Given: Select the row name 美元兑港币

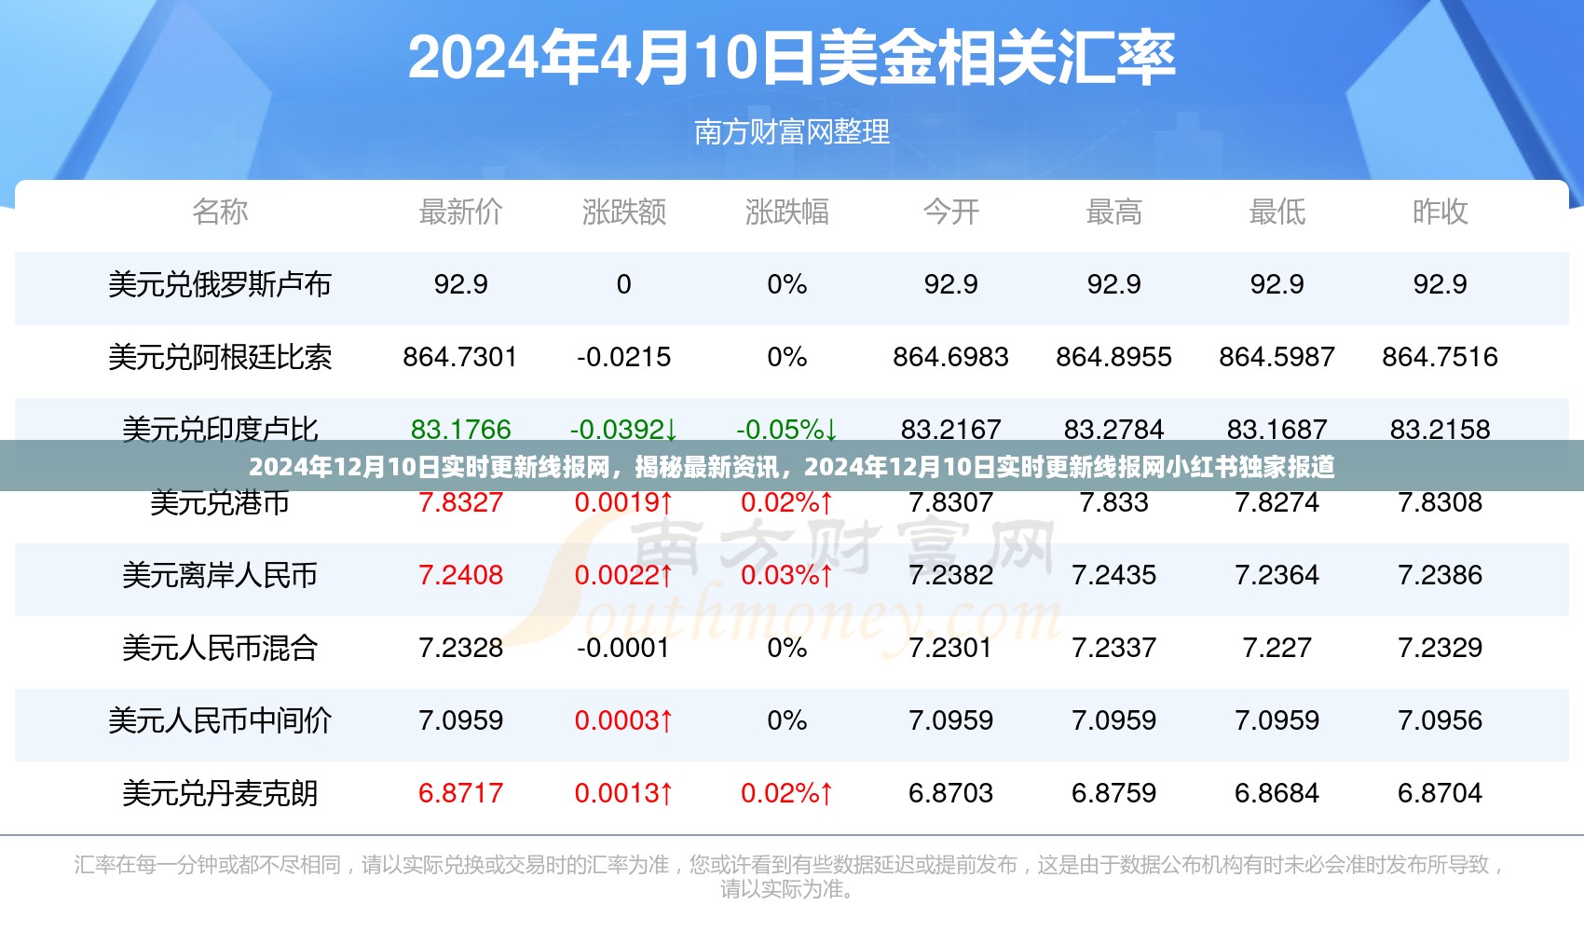Looking at the screenshot, I should pyautogui.click(x=220, y=503).
